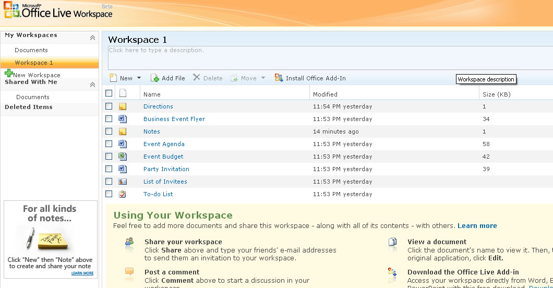Click the size value 42 for Event Budget
Screen dimensions: 553x288
click(486, 157)
